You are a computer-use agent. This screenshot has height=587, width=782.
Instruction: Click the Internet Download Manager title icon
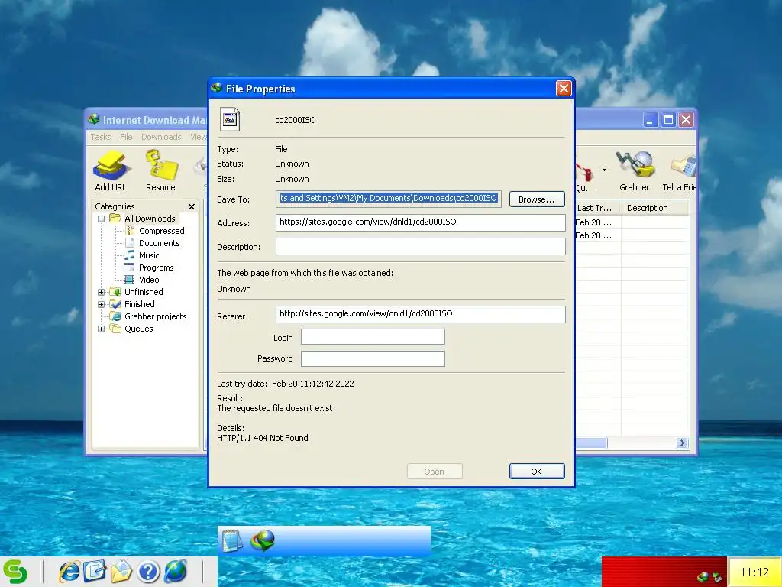pos(94,120)
